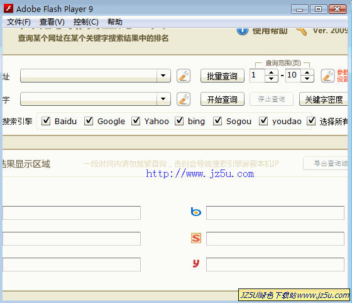The image size is (352, 303).
Task: Open the 使用帮助 link
Action: pyautogui.click(x=270, y=31)
